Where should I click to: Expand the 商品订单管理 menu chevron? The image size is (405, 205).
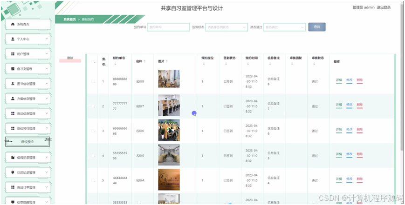47,187
